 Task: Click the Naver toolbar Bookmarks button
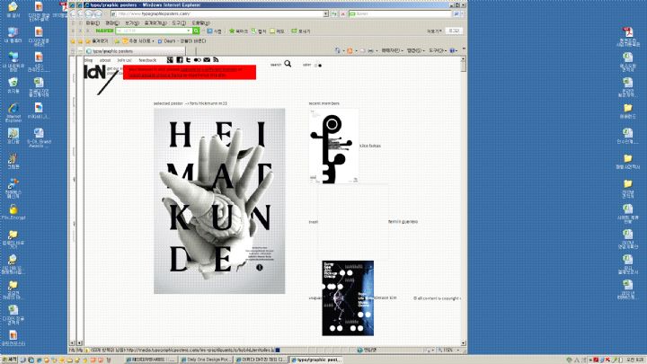pos(238,31)
